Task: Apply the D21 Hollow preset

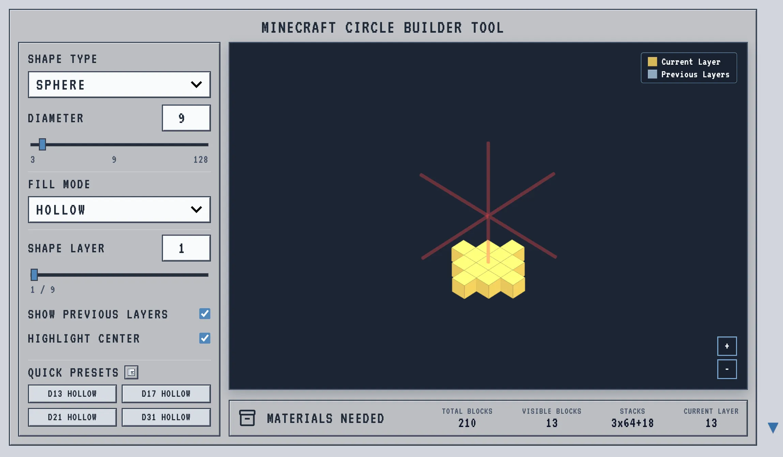Action: (x=72, y=417)
